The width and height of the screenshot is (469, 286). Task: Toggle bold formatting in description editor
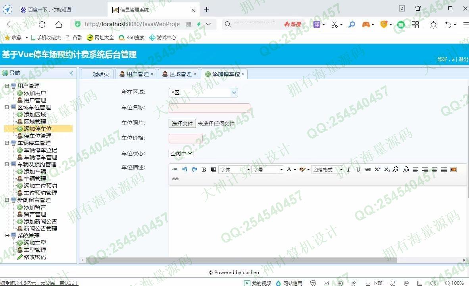204,170
